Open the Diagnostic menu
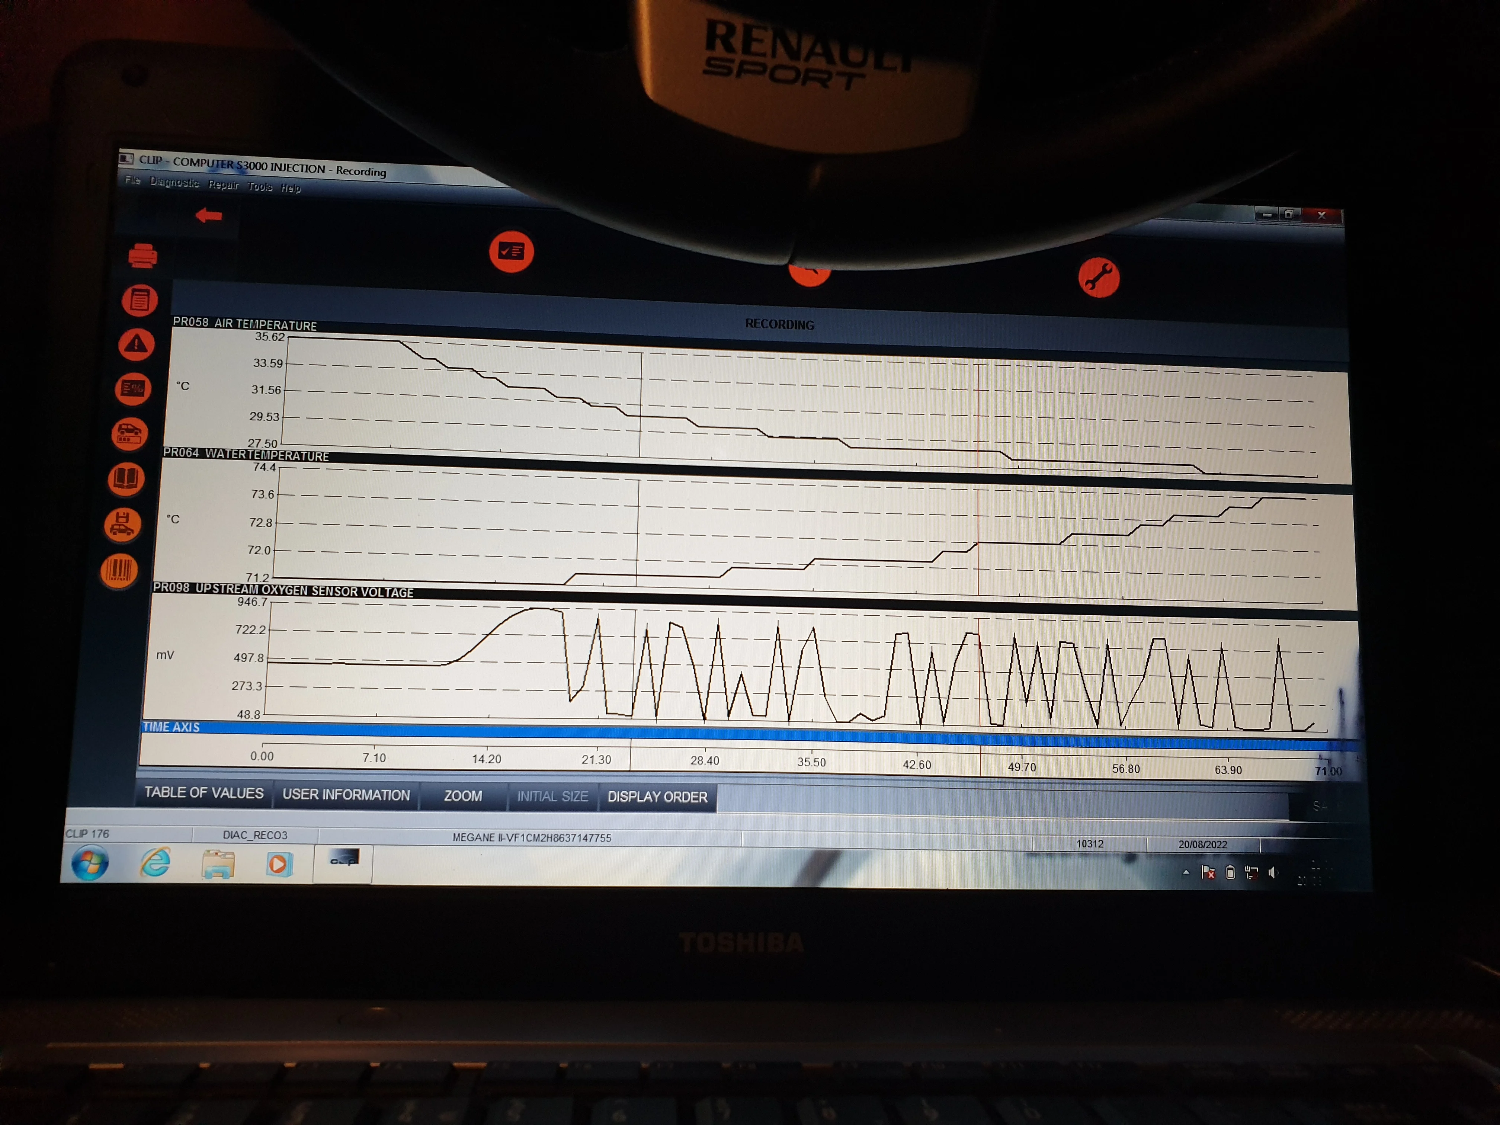Image resolution: width=1500 pixels, height=1125 pixels. tap(174, 182)
